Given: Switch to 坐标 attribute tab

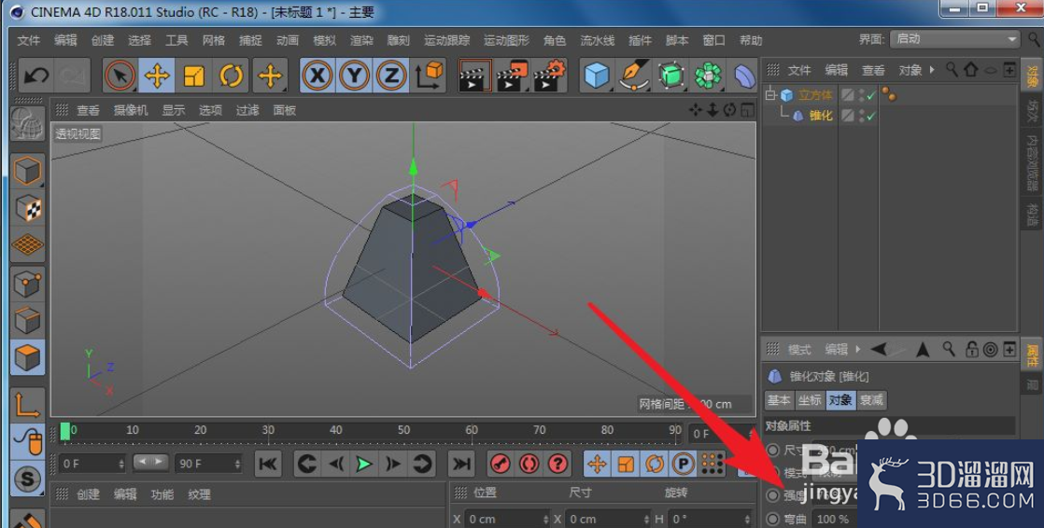Looking at the screenshot, I should click(809, 400).
